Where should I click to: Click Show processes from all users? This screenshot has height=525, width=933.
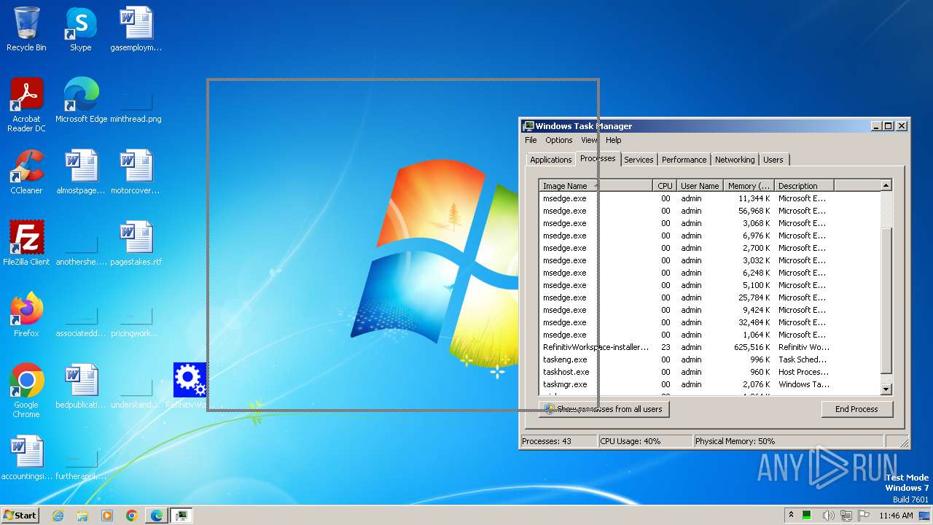[x=604, y=409]
